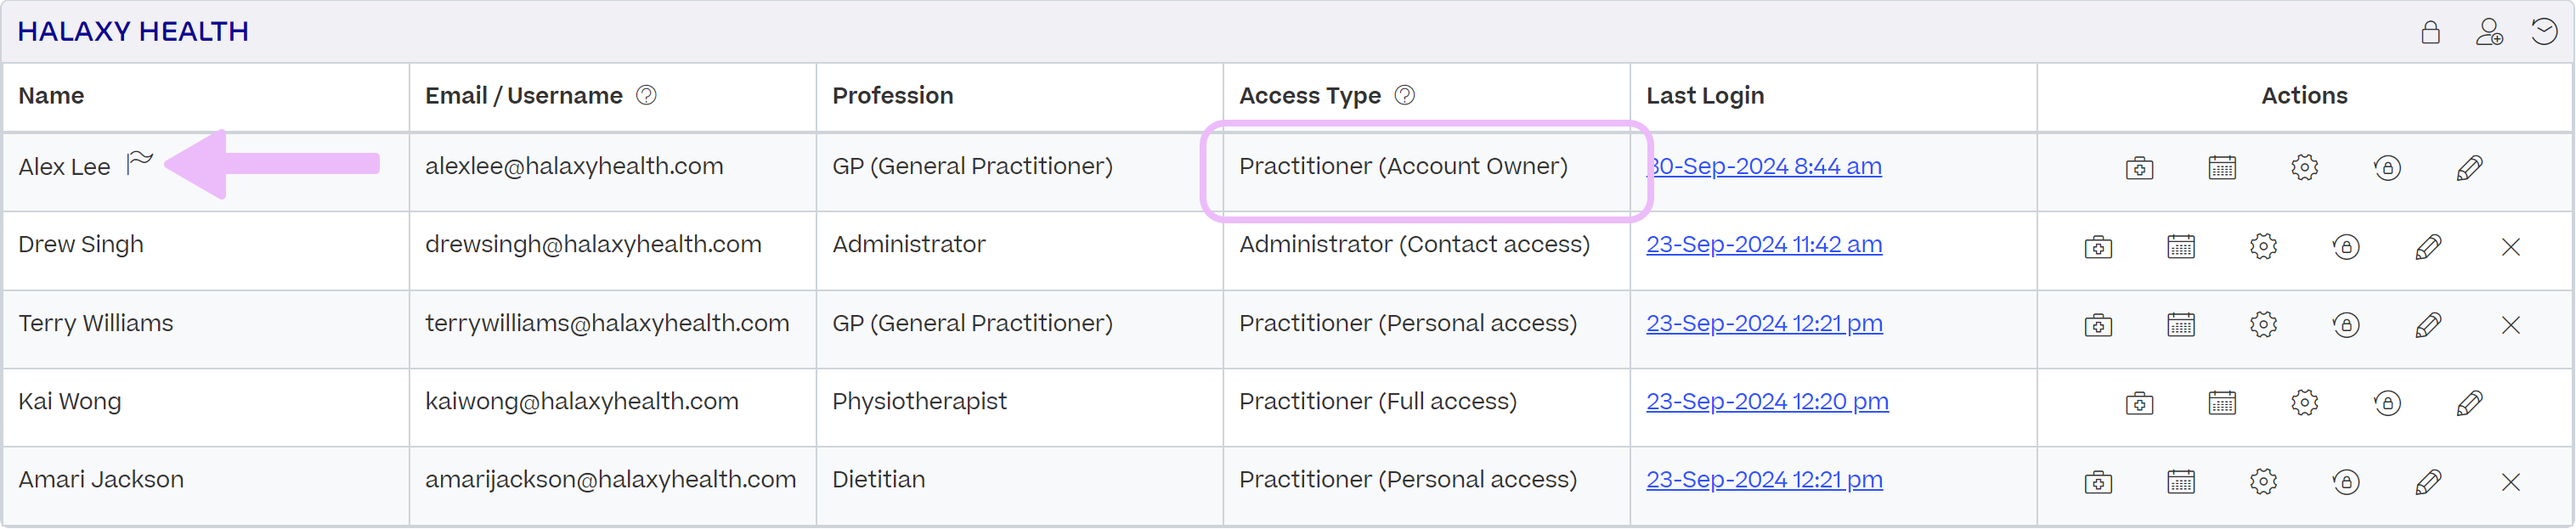Image resolution: width=2576 pixels, height=529 pixels.
Task: Open Terry Williams' settings gear icon
Action: click(x=2263, y=324)
